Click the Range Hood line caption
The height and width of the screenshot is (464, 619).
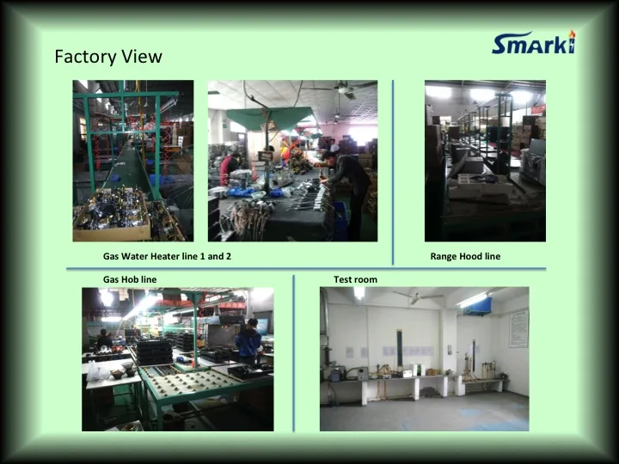(x=465, y=256)
